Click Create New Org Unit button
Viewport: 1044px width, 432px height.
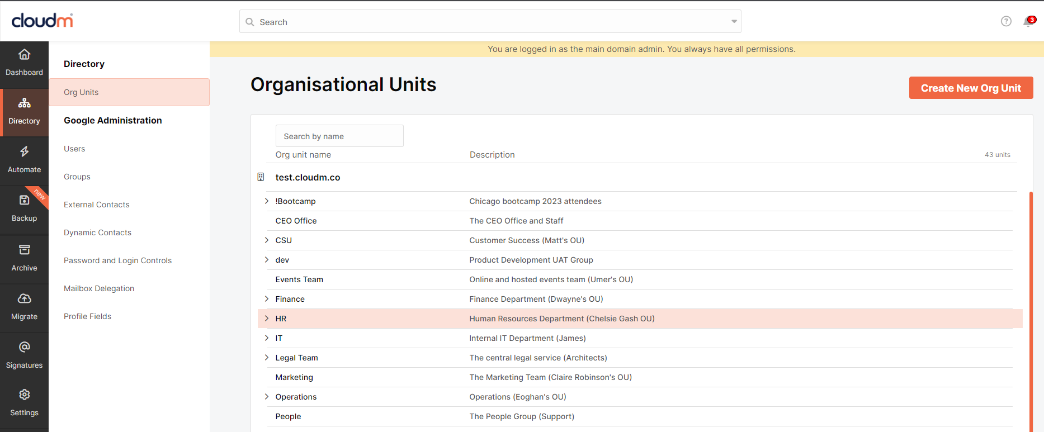click(x=971, y=88)
